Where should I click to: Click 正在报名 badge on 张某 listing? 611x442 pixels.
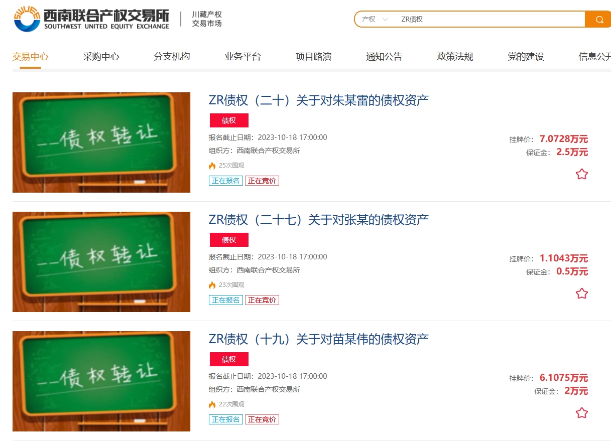225,300
